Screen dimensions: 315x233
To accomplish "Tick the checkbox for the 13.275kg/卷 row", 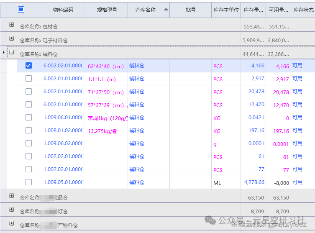I will pos(28,131).
